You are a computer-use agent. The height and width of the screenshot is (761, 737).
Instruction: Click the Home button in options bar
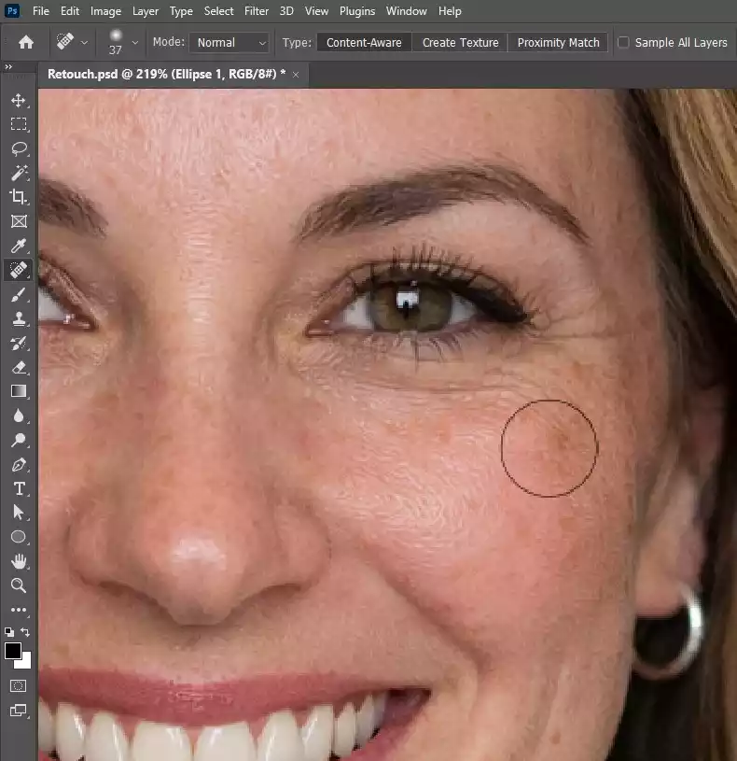[x=26, y=42]
